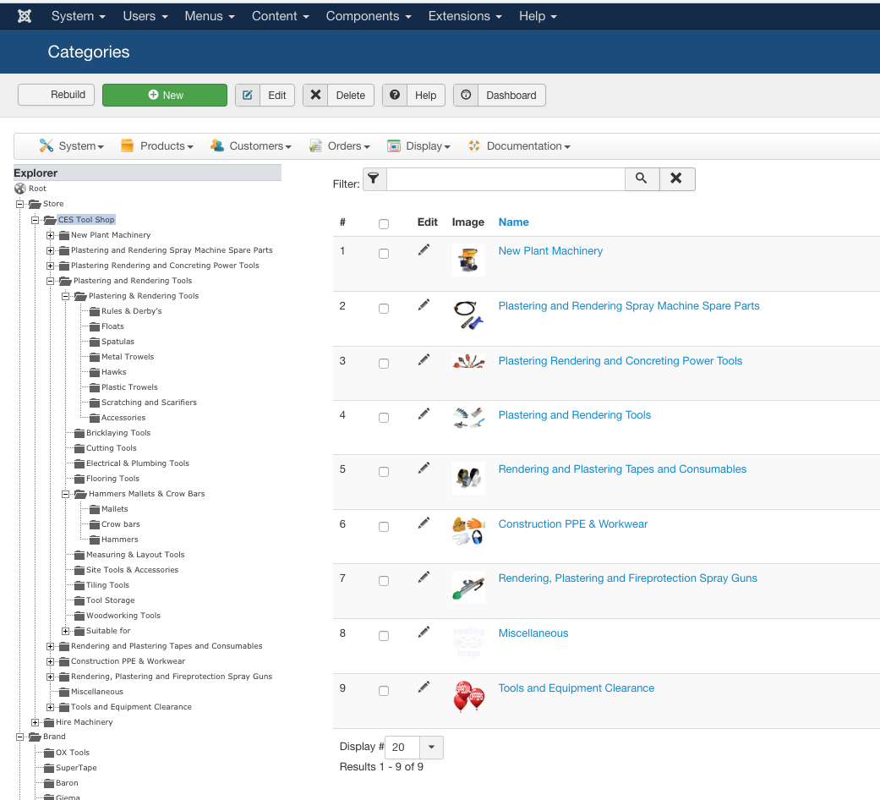Click the Joomla logo icon
Viewport: 880px width, 800px height.
pos(25,16)
